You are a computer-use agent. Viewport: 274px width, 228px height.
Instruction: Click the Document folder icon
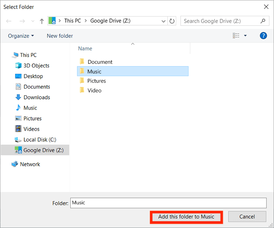tap(82, 62)
